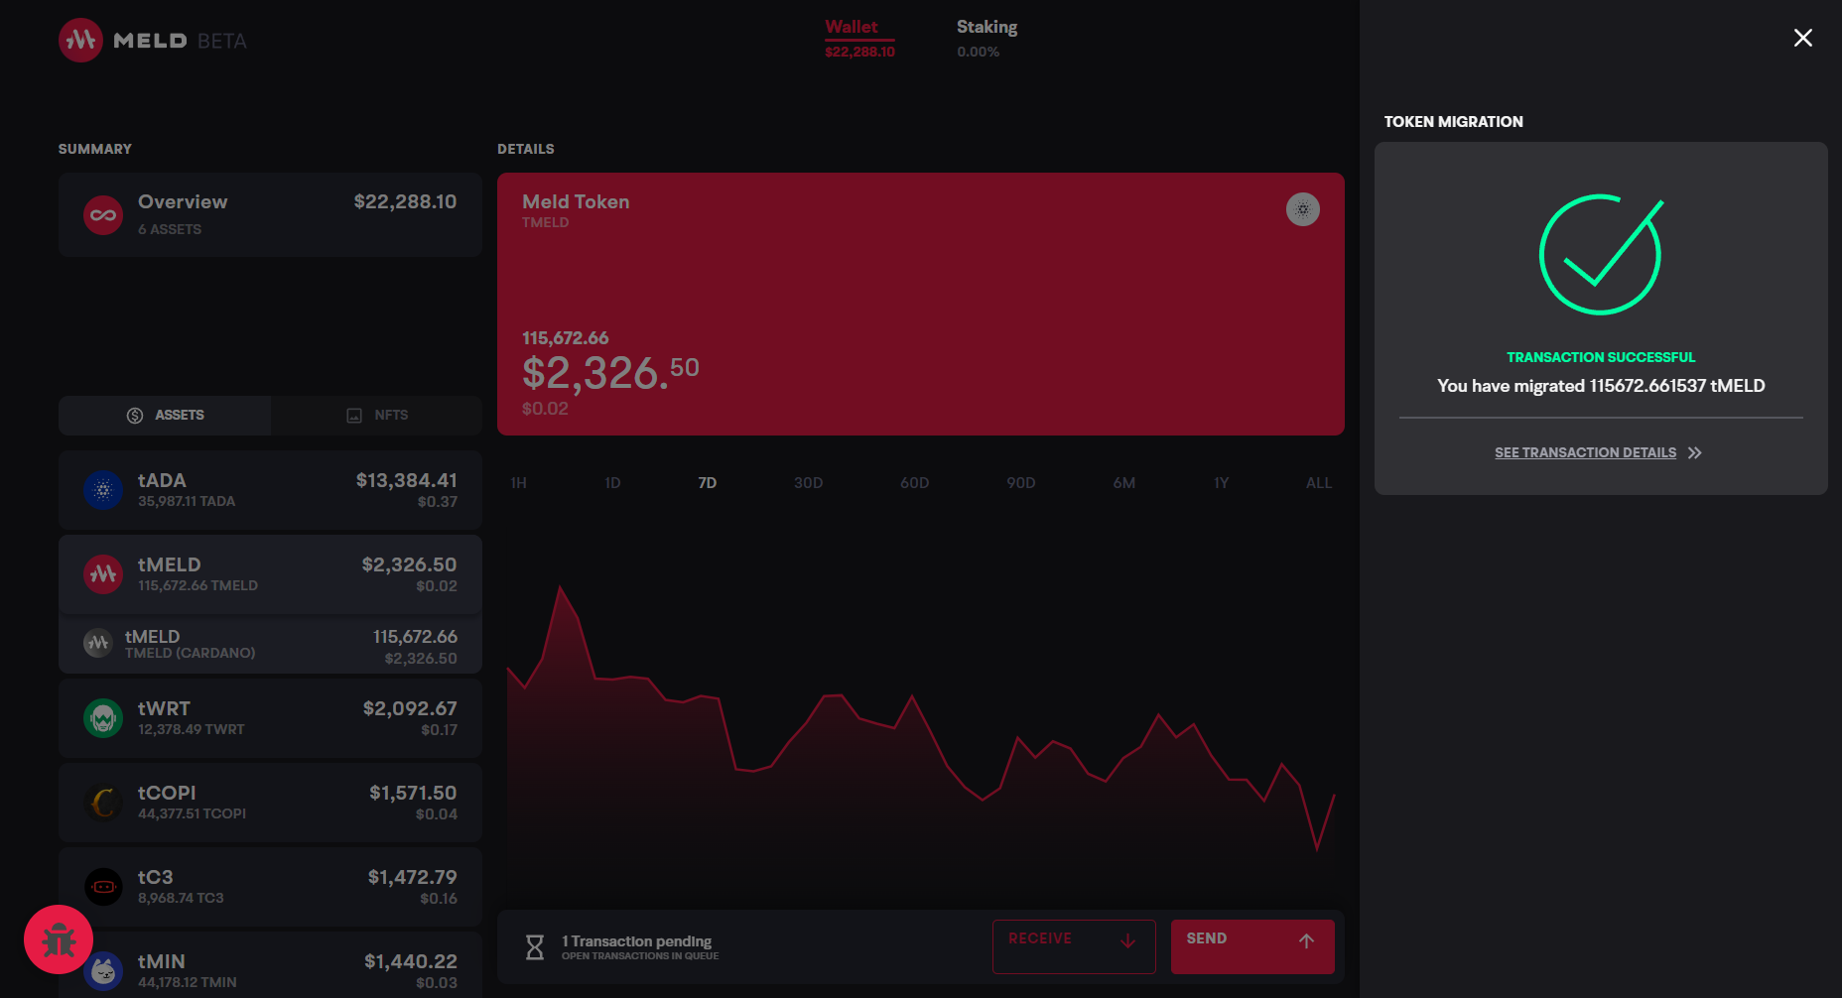1842x998 pixels.
Task: Switch to the Staking tab
Action: [987, 38]
